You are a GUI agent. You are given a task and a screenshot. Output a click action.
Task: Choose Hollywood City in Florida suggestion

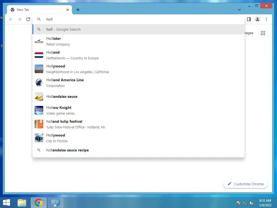[138, 138]
